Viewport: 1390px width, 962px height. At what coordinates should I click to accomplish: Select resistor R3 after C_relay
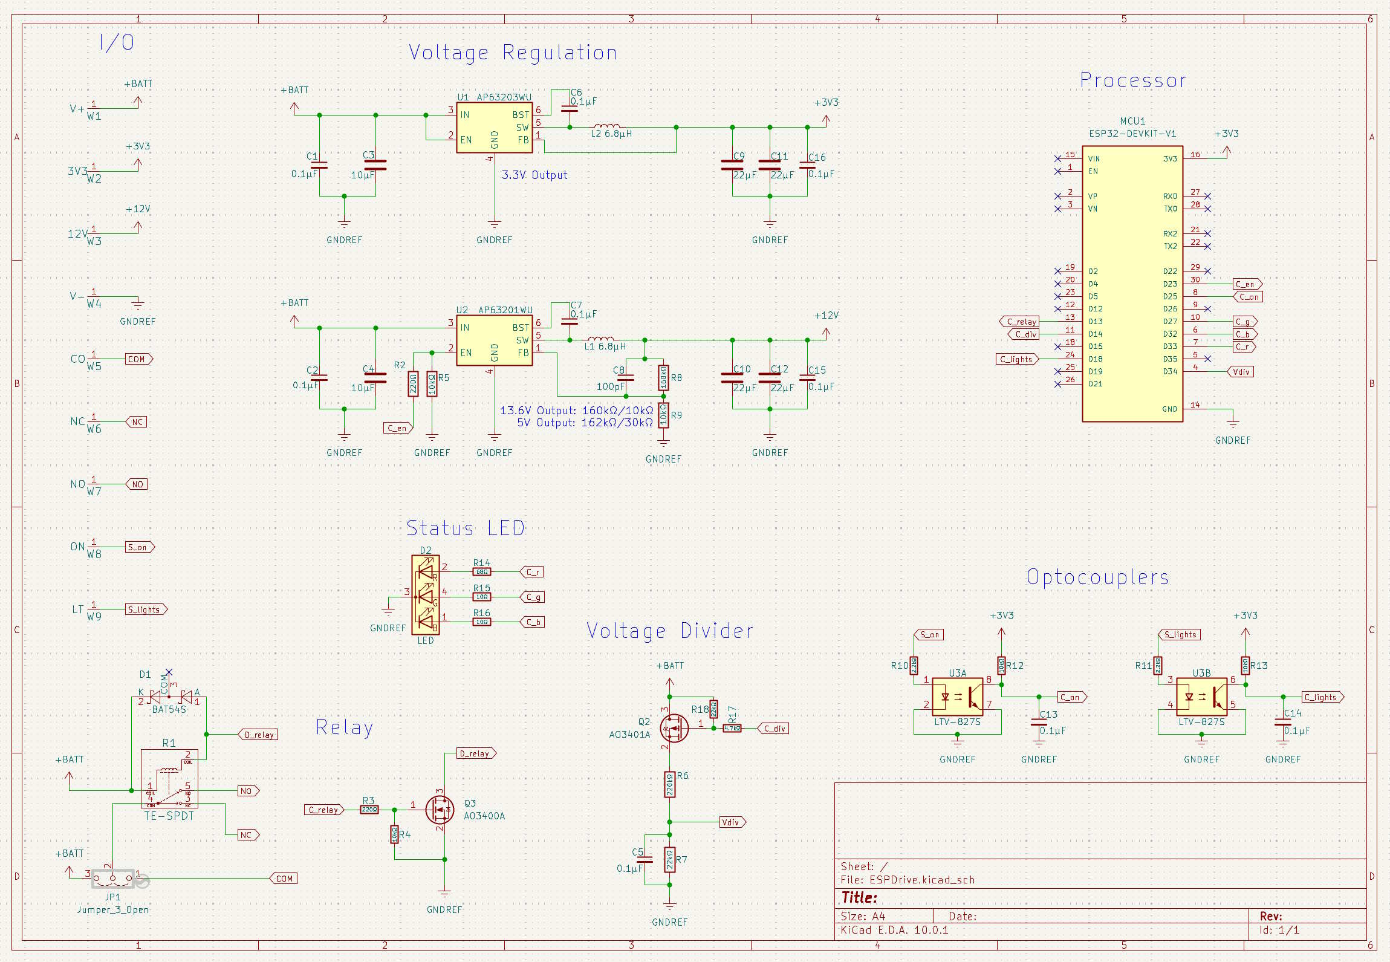click(x=369, y=809)
